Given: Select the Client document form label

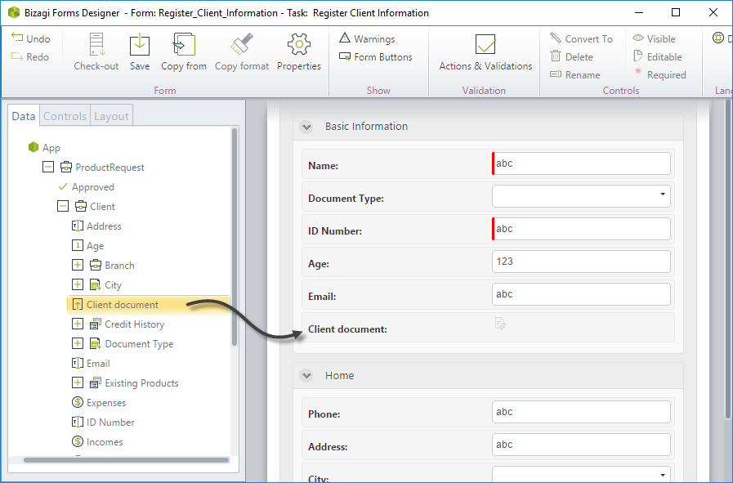Looking at the screenshot, I should coord(347,329).
